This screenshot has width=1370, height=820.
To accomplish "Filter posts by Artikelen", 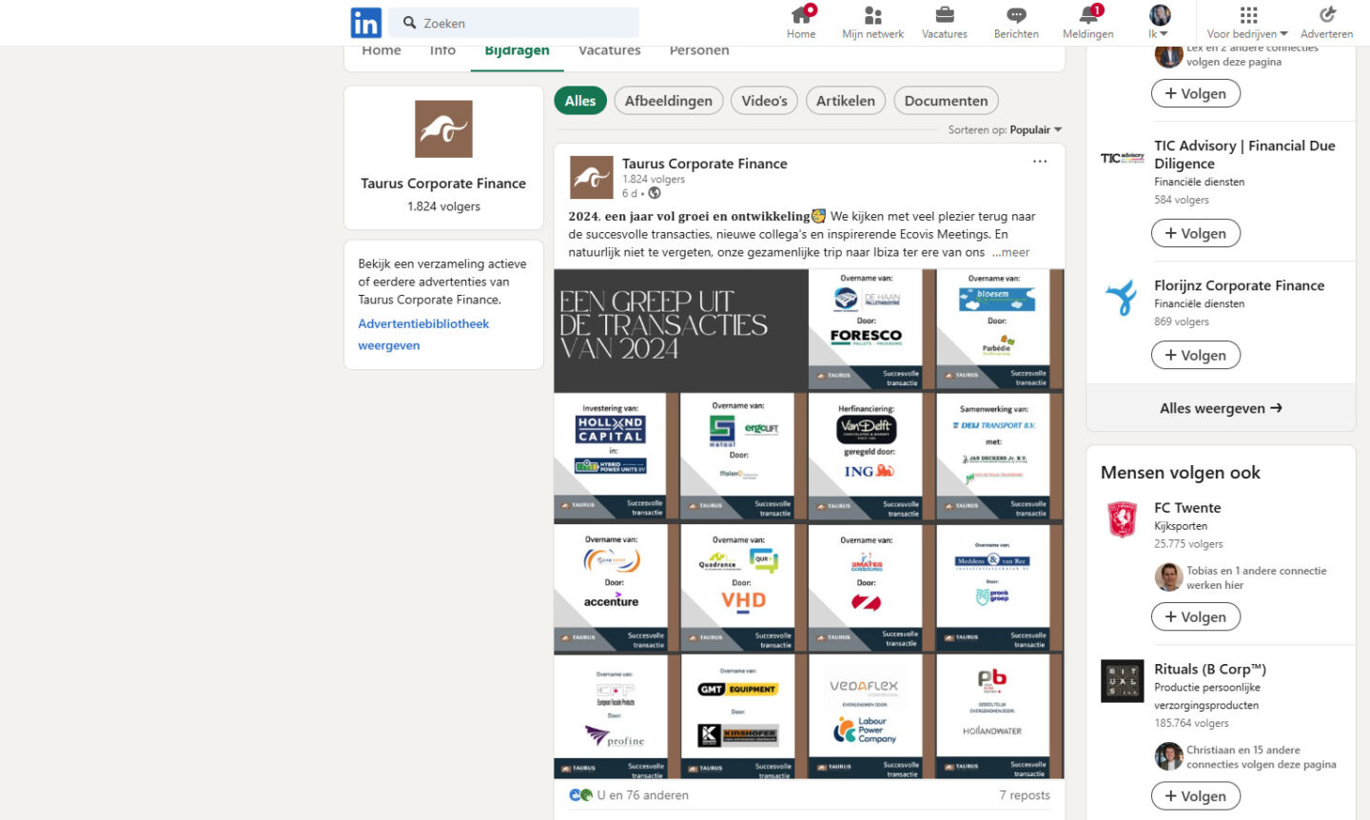I will tap(846, 101).
